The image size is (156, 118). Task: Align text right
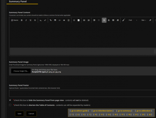point(118,20)
